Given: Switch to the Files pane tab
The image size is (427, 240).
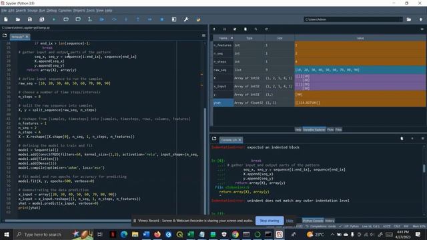Looking at the screenshot, I should tap(338, 130).
